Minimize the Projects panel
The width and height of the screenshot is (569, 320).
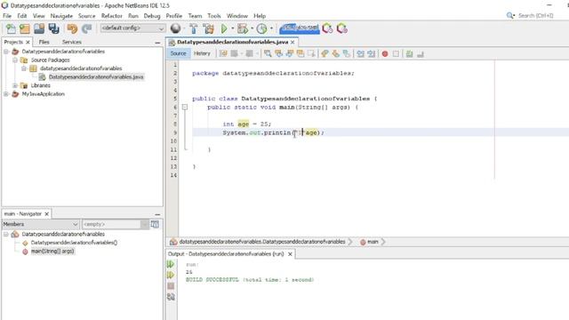click(x=157, y=43)
